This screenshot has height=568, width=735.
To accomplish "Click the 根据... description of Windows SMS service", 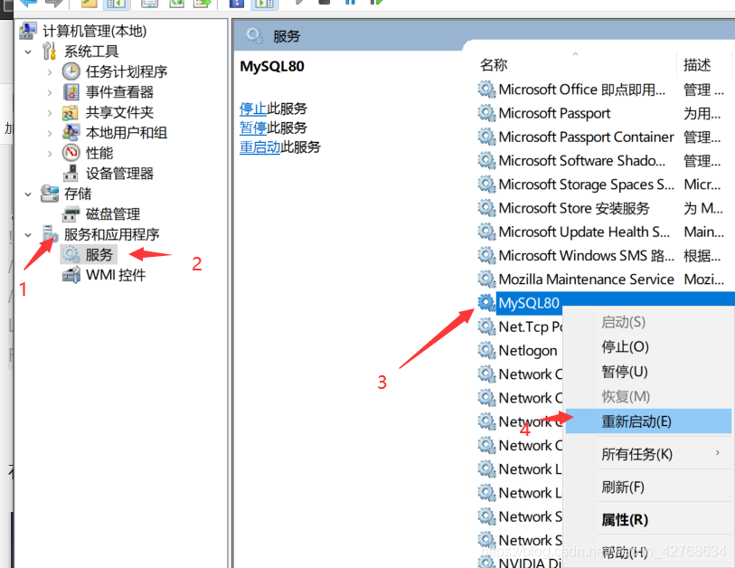I will (x=702, y=256).
